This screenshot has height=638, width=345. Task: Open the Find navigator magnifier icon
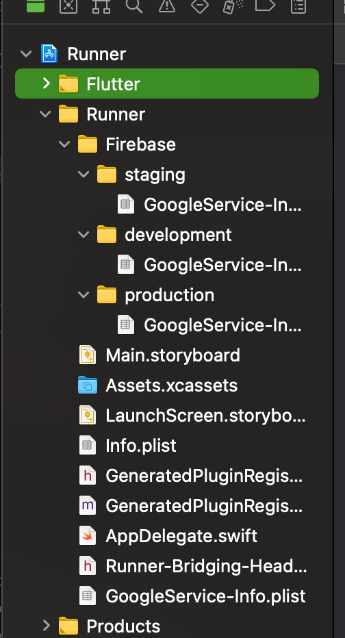pyautogui.click(x=134, y=5)
